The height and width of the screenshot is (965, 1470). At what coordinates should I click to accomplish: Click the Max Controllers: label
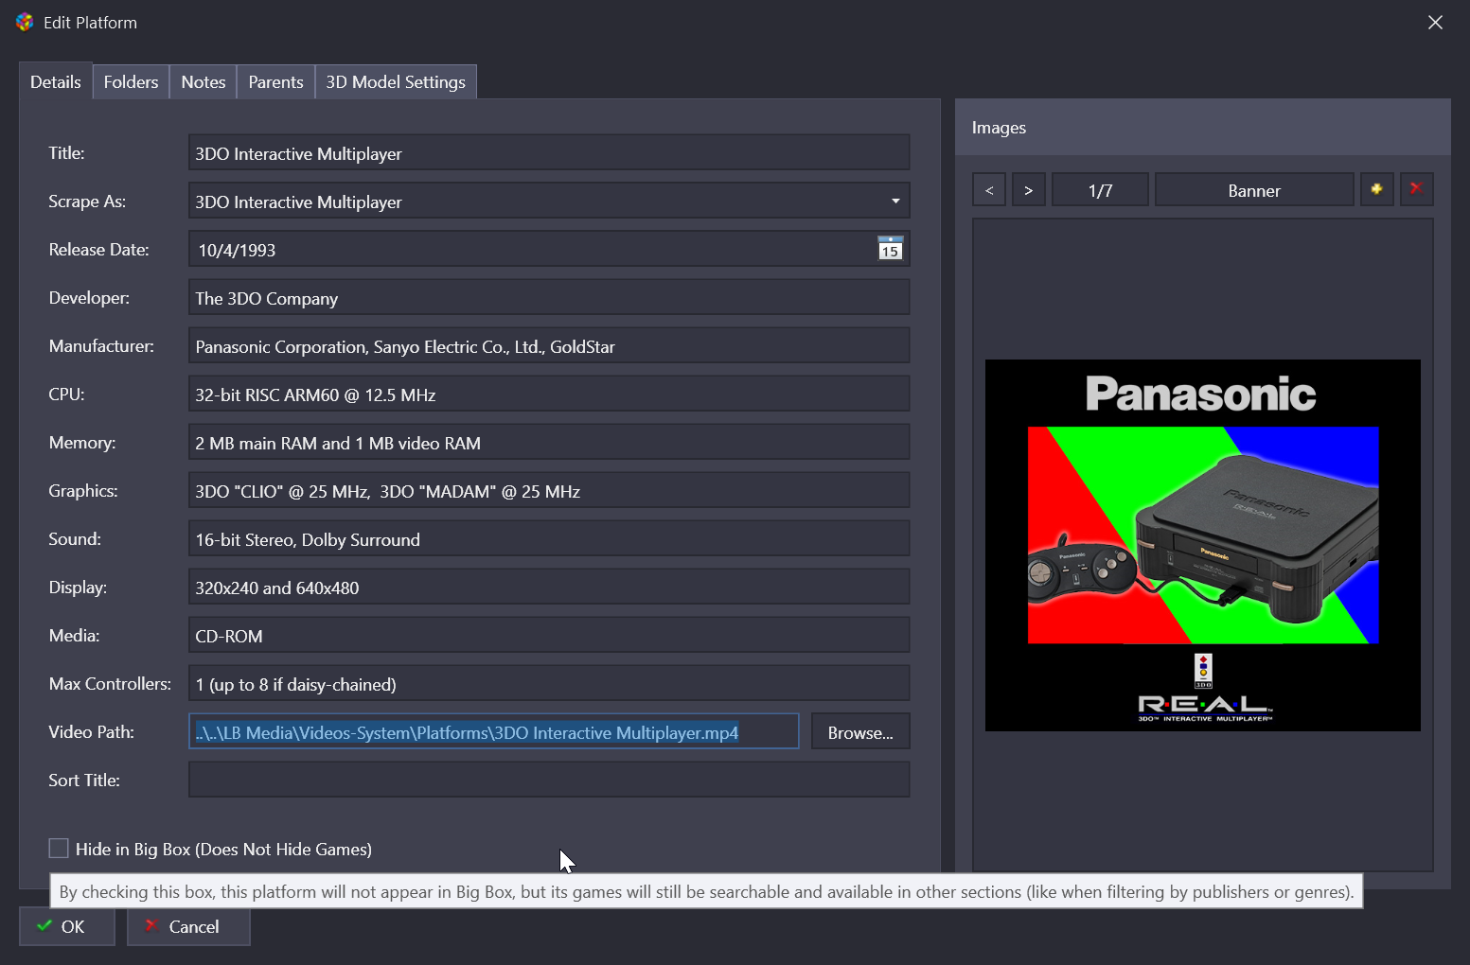pyautogui.click(x=110, y=684)
